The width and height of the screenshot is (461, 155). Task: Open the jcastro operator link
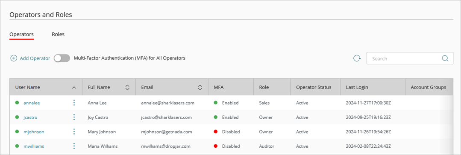[31, 117]
